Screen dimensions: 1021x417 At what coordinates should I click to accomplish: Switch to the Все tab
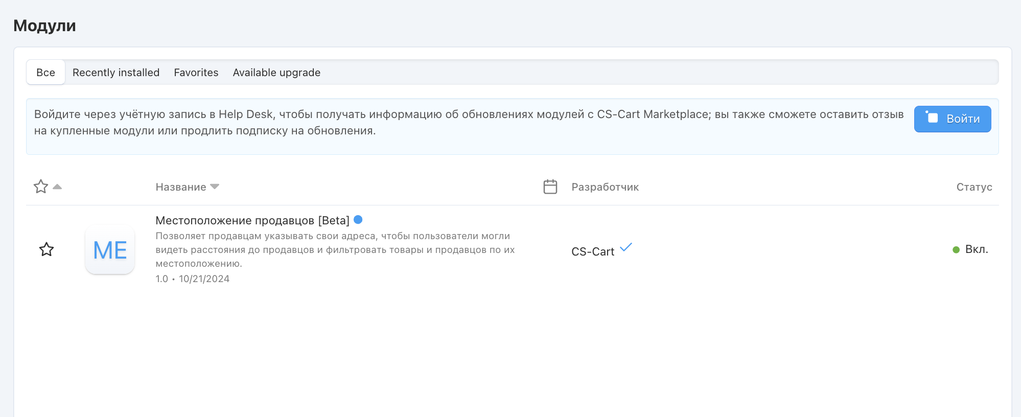point(45,73)
